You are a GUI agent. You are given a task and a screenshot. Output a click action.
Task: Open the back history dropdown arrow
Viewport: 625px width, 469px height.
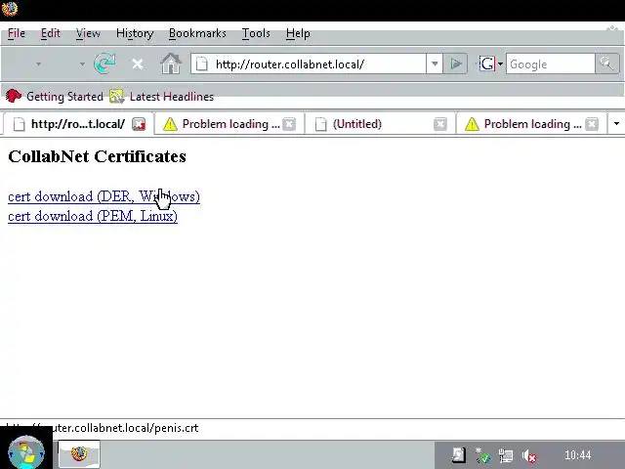coord(39,64)
